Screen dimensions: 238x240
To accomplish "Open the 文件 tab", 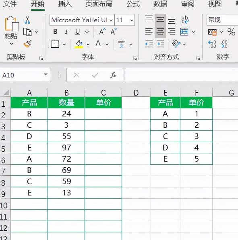I will [10, 4].
